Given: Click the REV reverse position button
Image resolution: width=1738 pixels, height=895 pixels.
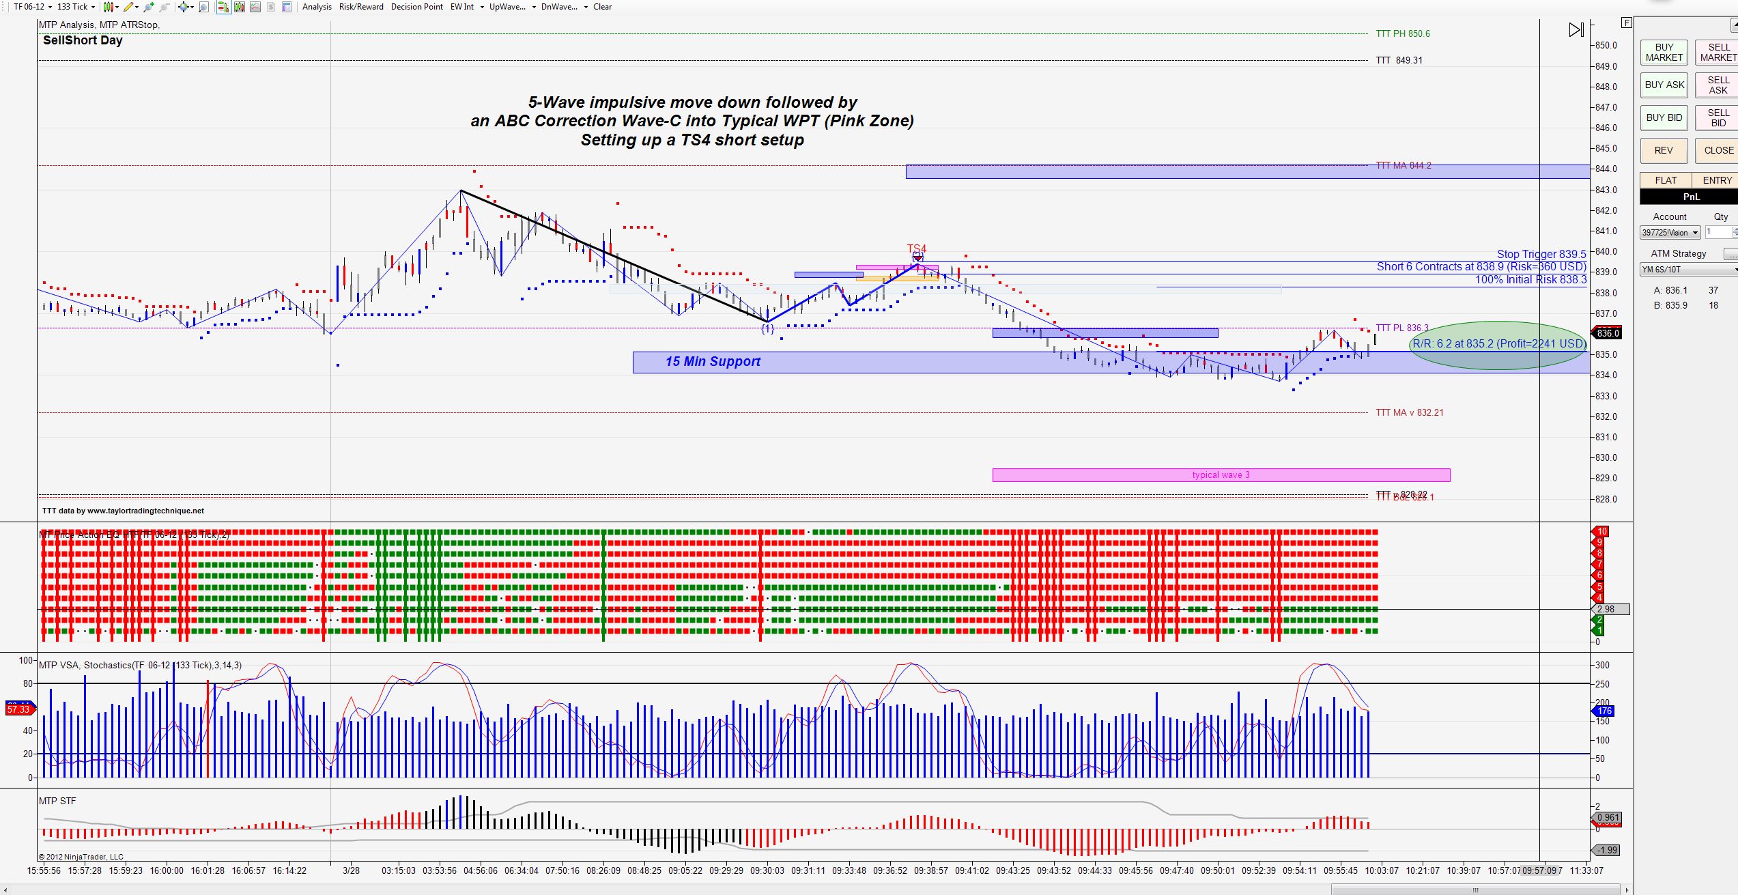Looking at the screenshot, I should [1664, 151].
